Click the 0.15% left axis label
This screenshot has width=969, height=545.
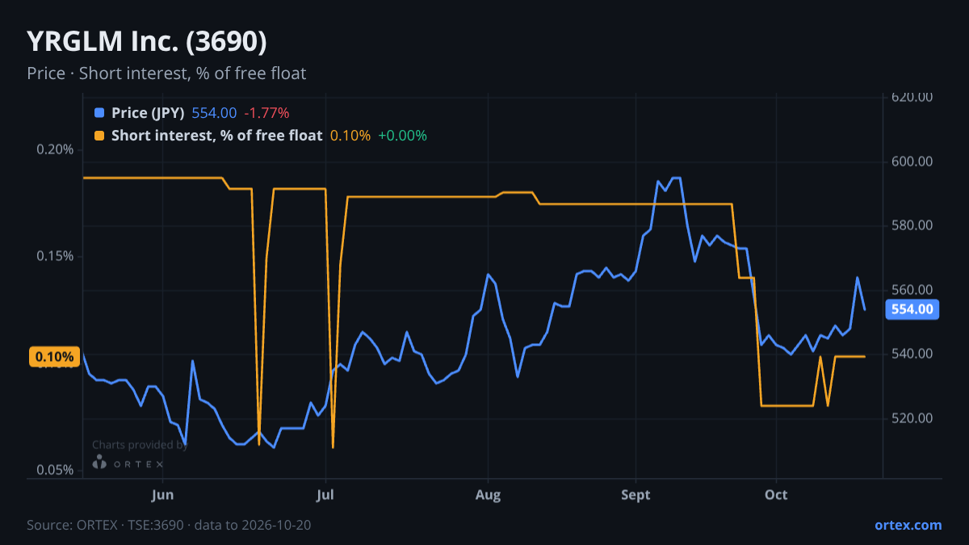pyautogui.click(x=56, y=256)
